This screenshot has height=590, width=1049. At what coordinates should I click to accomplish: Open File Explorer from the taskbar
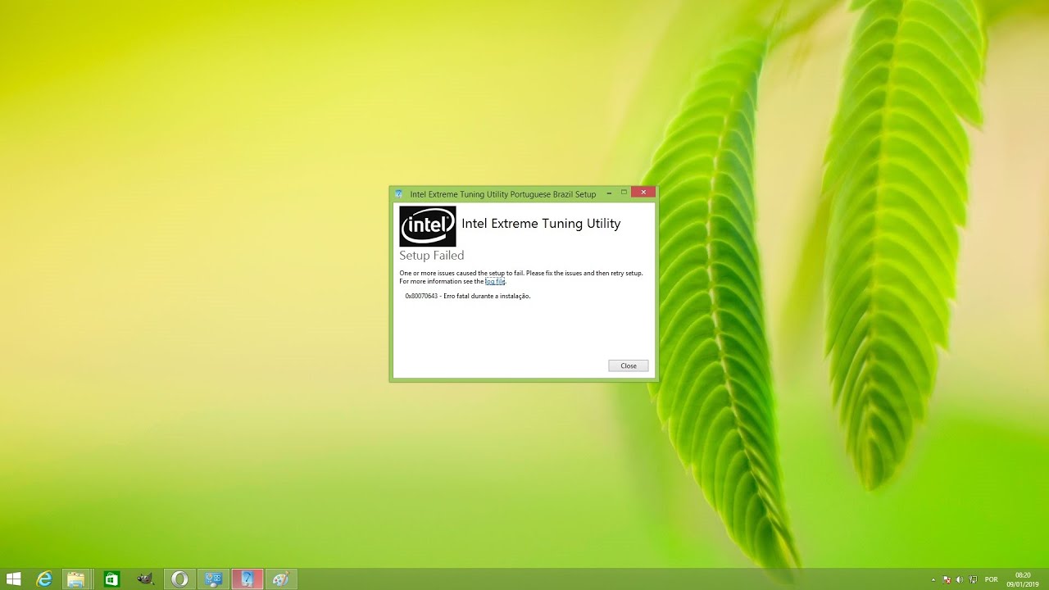click(76, 579)
